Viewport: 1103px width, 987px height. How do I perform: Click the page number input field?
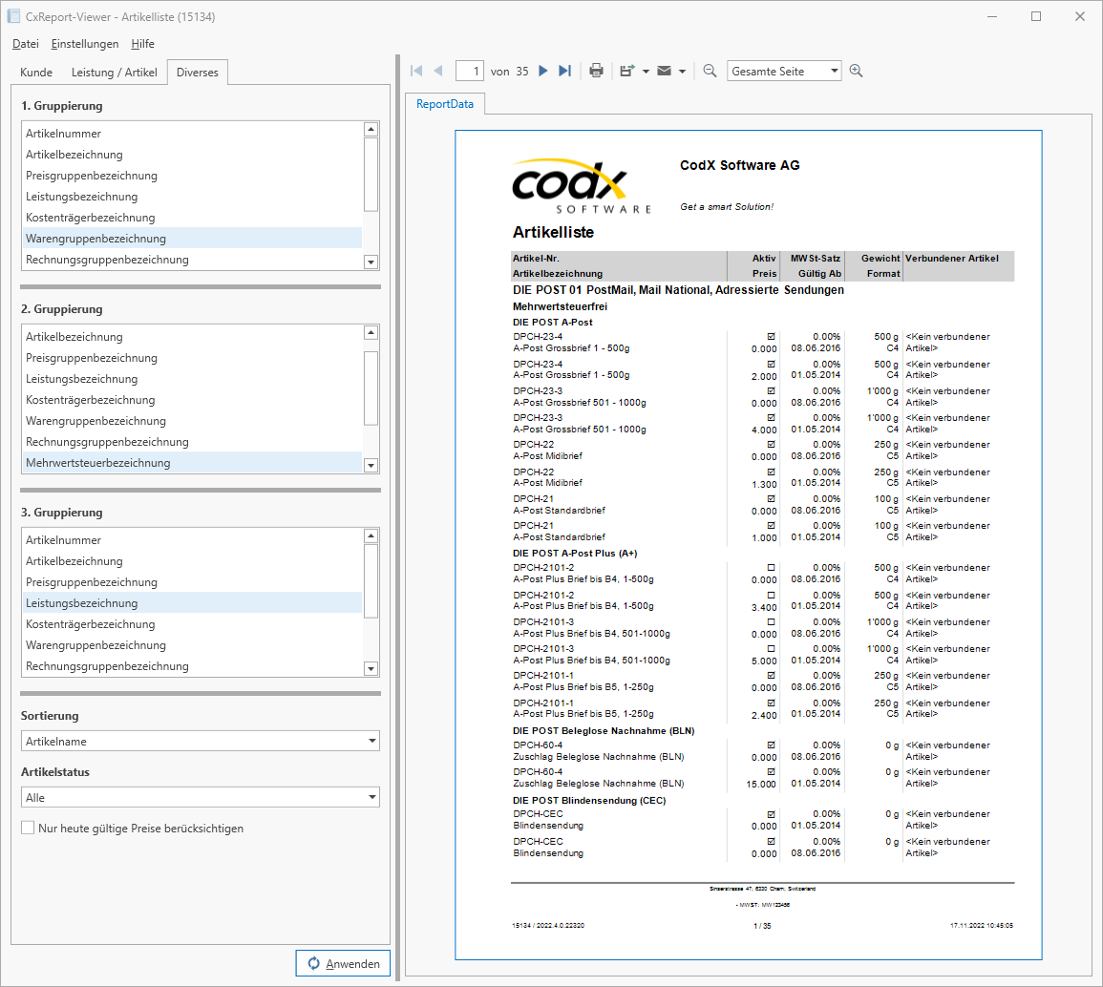[470, 71]
